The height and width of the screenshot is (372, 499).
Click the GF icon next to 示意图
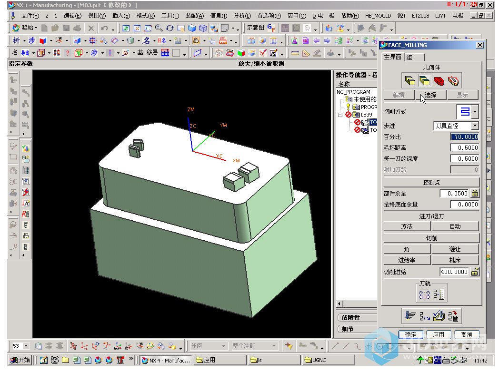(x=271, y=28)
